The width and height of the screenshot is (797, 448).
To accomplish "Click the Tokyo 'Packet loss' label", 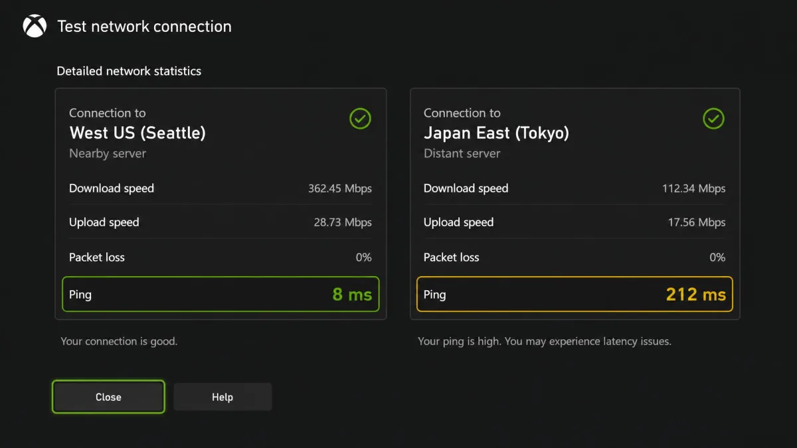I will [x=452, y=258].
